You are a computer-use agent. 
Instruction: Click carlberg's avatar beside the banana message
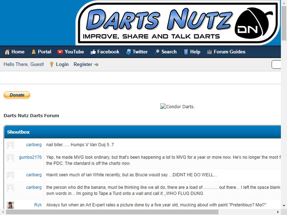click(10, 188)
